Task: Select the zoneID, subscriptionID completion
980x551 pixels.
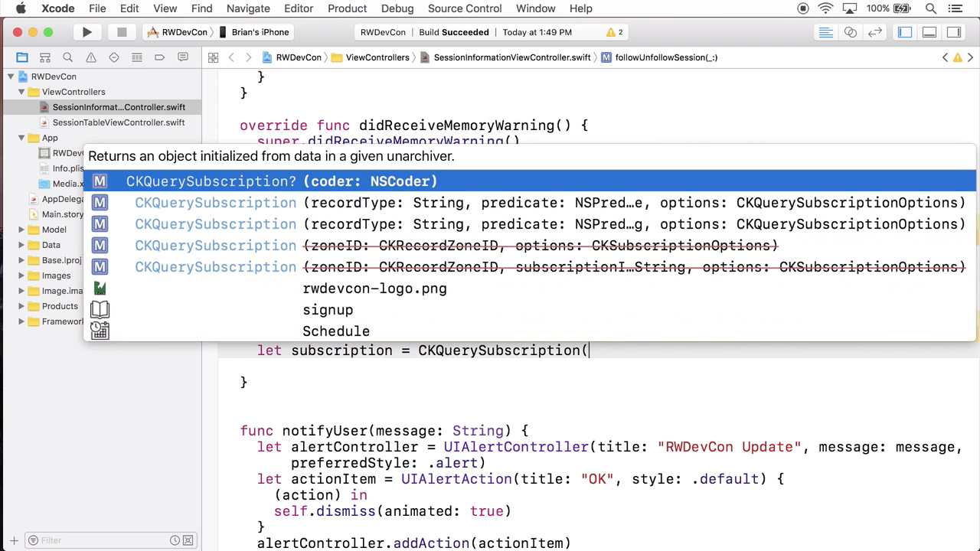Action: (530, 267)
